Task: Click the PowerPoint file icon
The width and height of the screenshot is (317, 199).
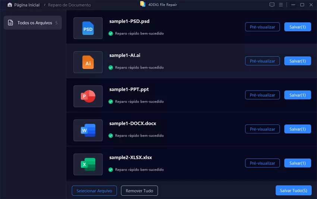Action: [x=88, y=97]
